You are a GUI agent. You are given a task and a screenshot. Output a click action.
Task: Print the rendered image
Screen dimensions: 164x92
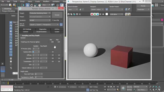point(77,14)
